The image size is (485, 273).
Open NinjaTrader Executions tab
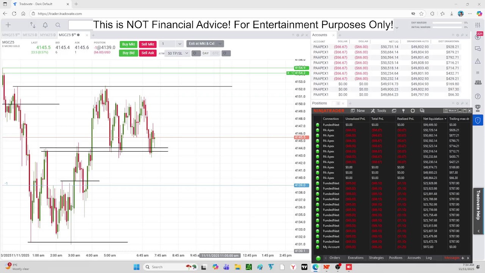pos(355,258)
